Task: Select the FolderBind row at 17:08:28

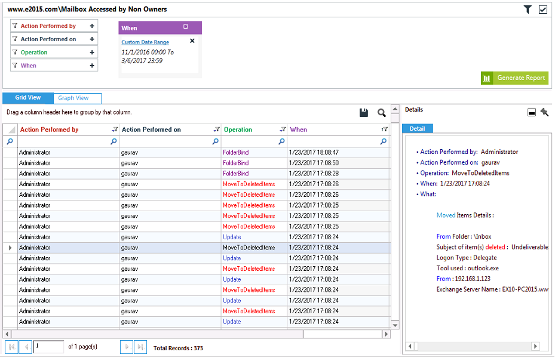Action: 197,174
